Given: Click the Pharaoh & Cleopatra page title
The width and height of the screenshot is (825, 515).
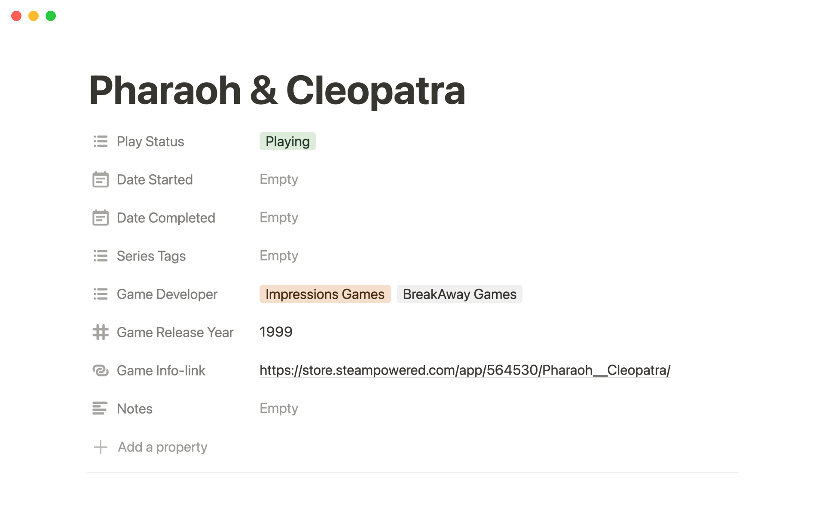Looking at the screenshot, I should pos(277,90).
